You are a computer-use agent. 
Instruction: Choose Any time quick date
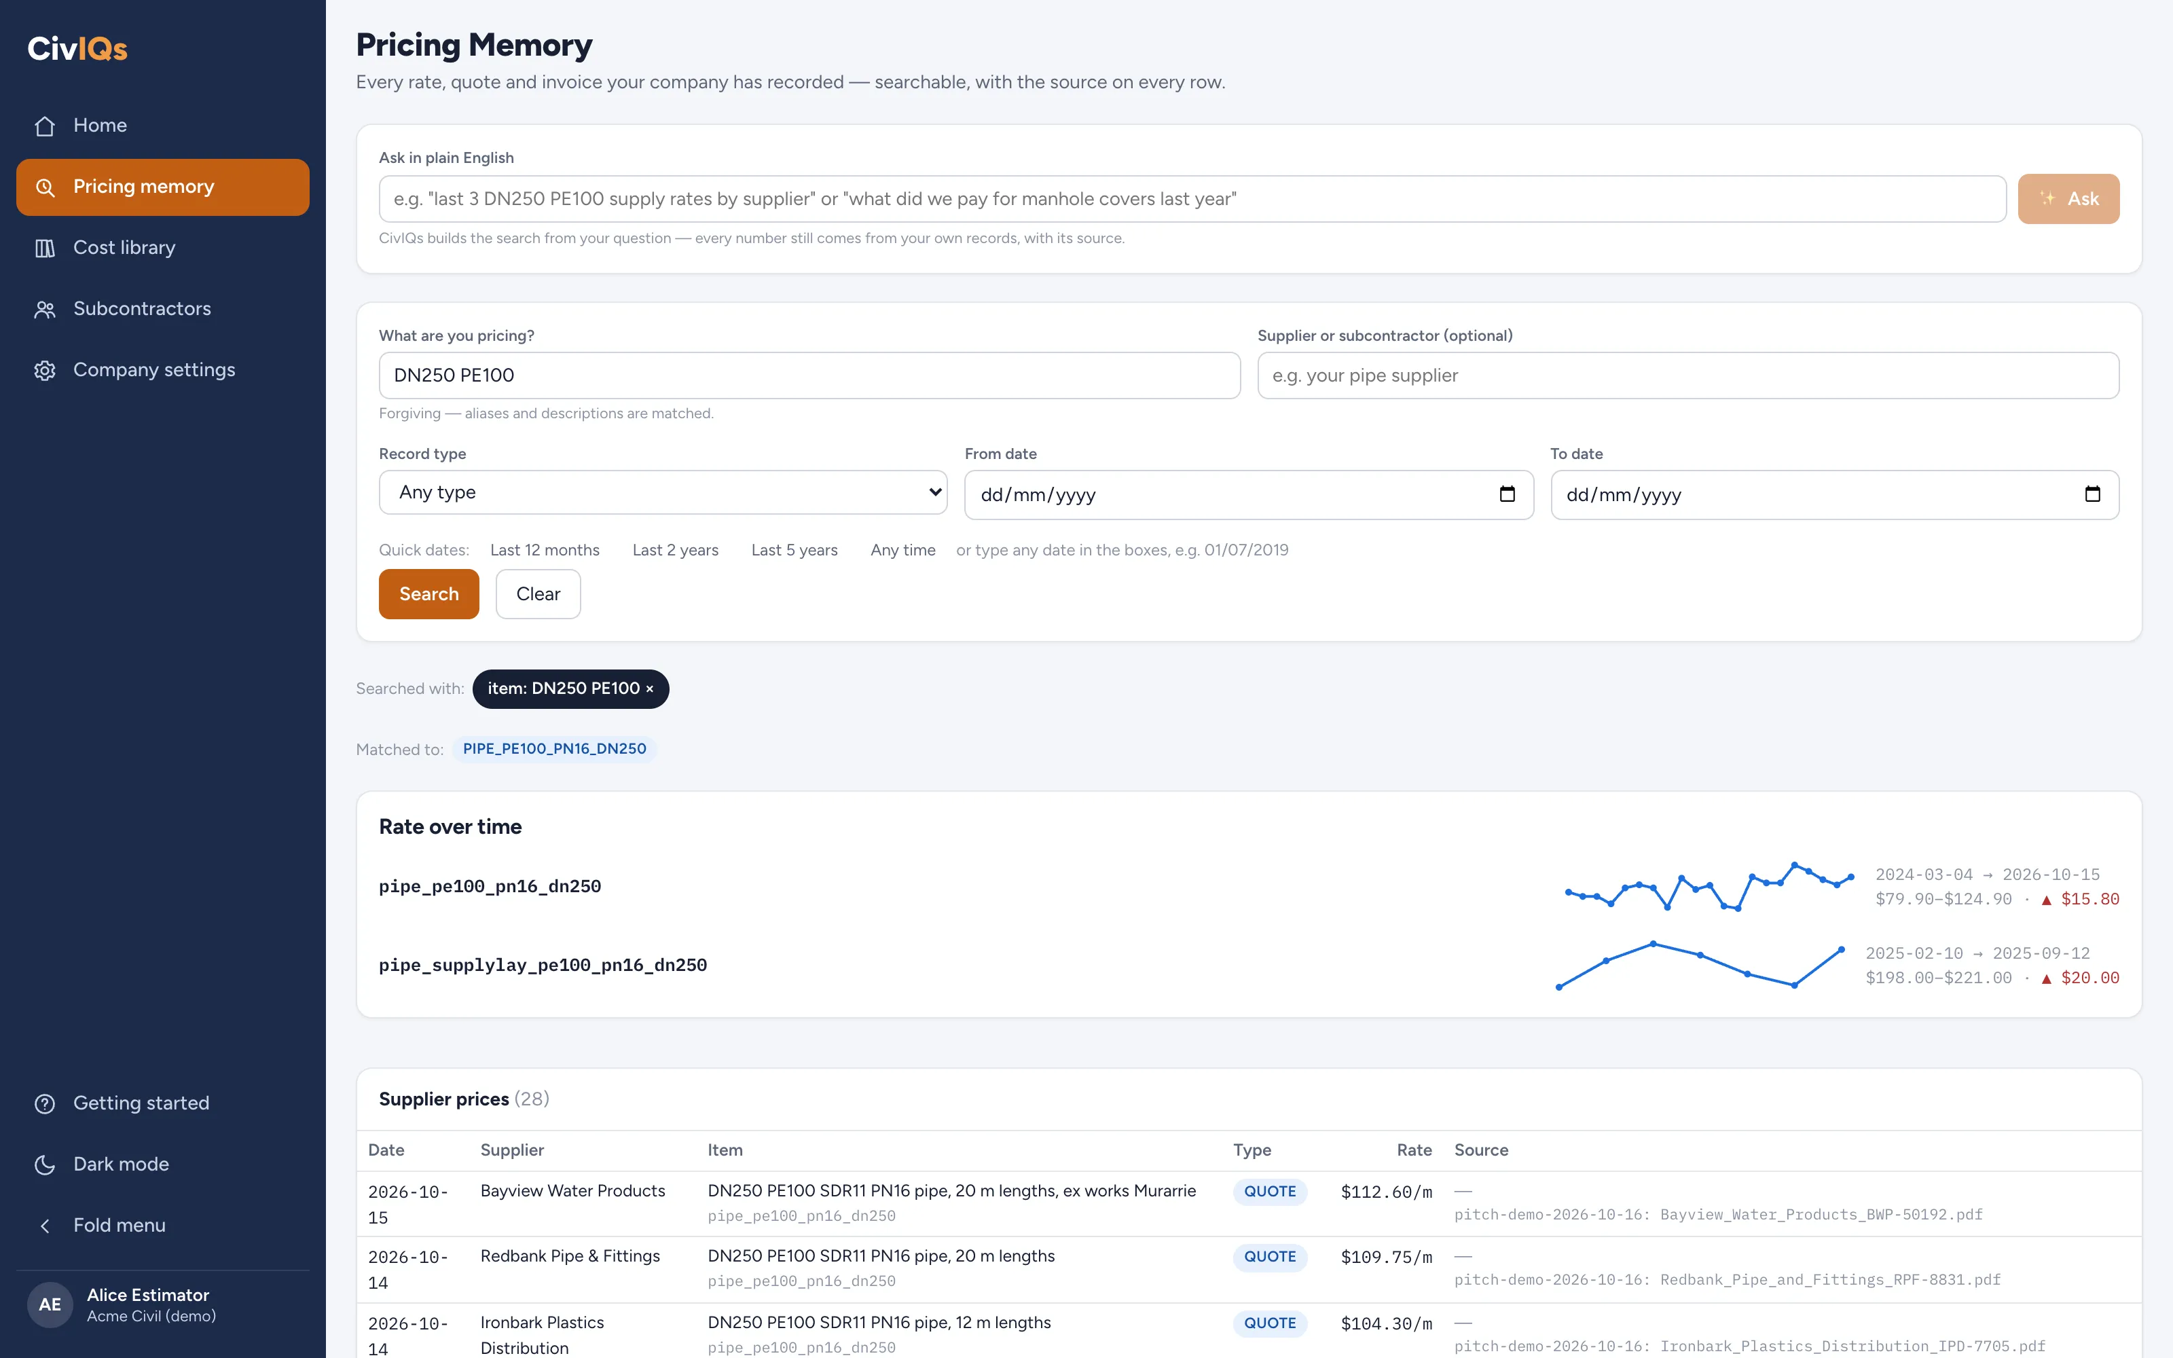tap(902, 550)
